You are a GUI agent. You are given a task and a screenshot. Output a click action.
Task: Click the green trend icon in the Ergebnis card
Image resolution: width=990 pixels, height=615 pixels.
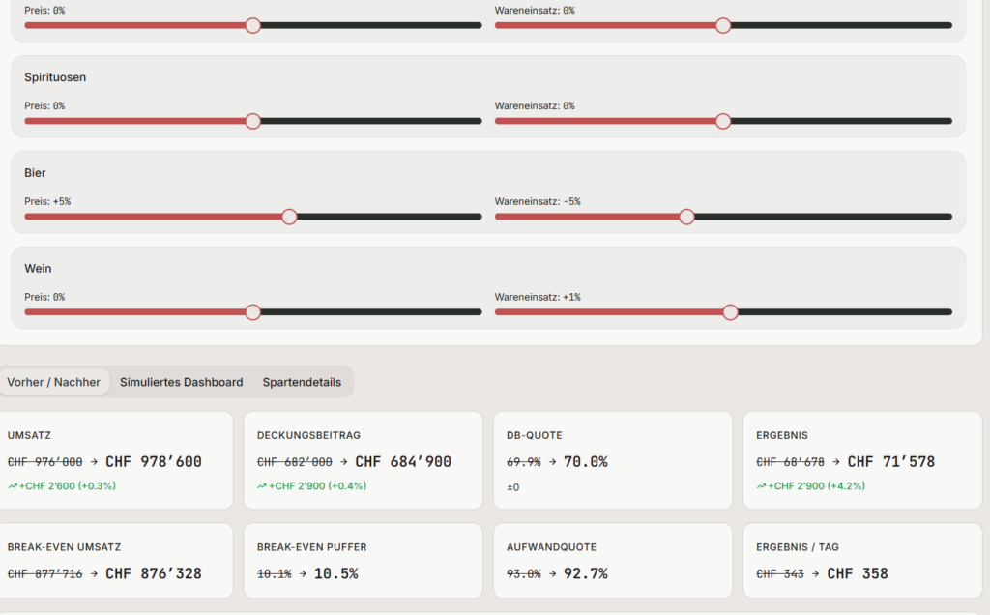click(x=762, y=485)
